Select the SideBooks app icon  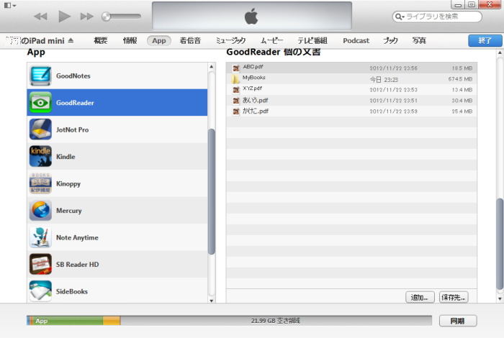[40, 291]
